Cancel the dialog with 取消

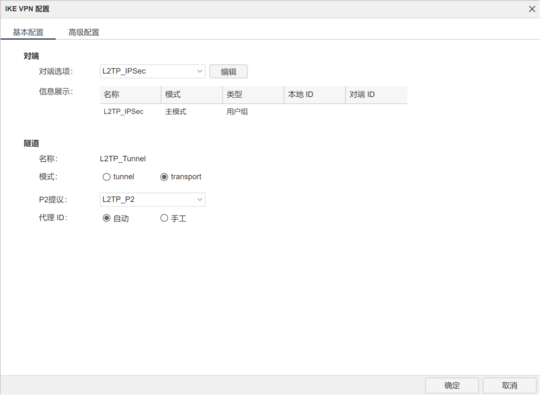tap(509, 386)
